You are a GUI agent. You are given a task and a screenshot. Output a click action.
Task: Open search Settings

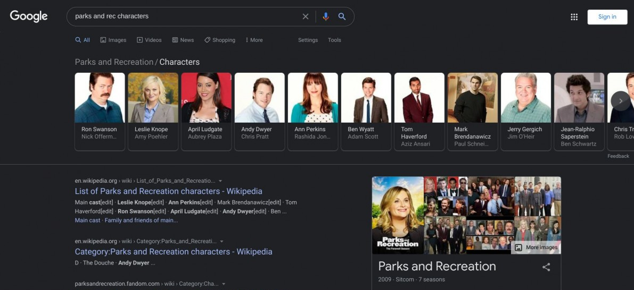[308, 40]
